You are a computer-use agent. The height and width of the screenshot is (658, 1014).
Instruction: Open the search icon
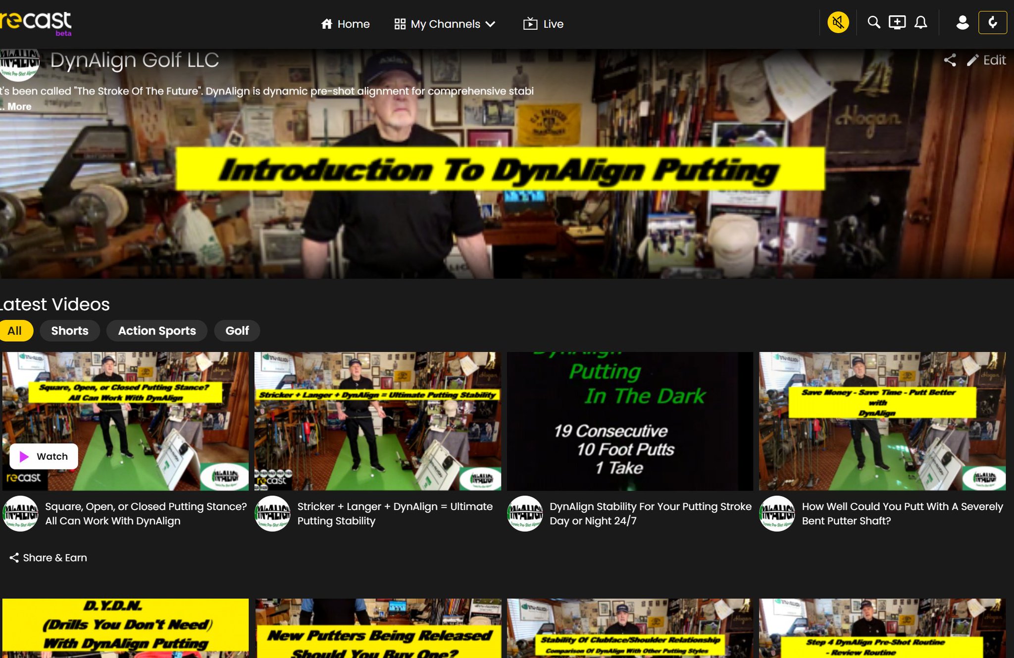pyautogui.click(x=873, y=22)
